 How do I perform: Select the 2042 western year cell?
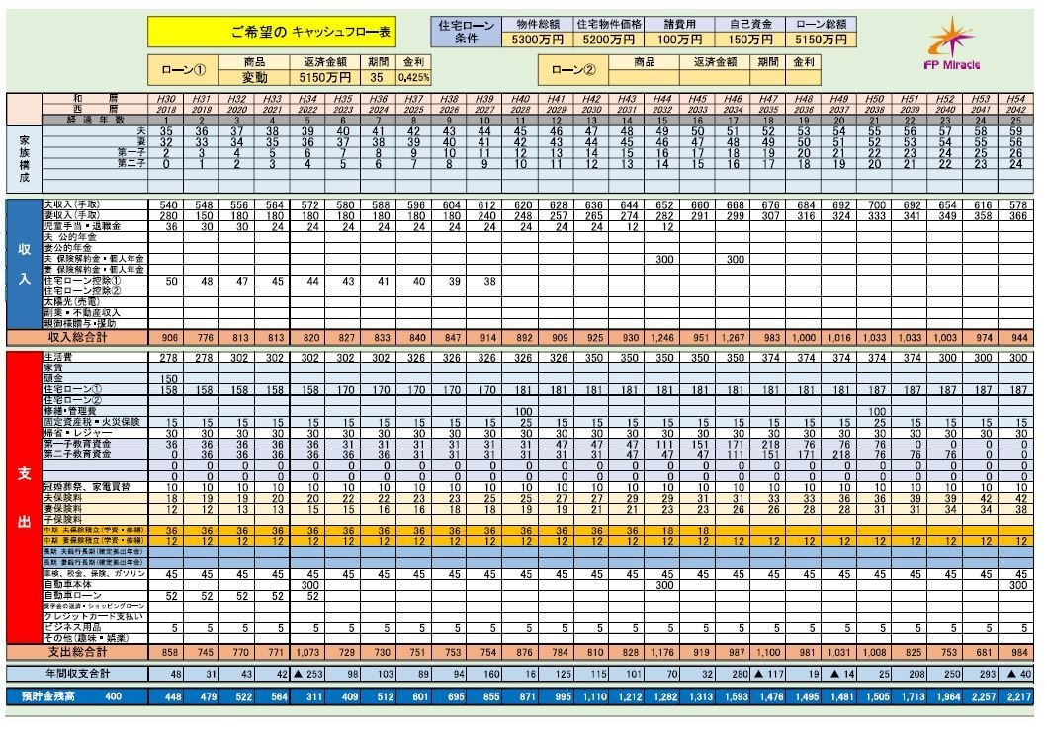pos(1015,110)
